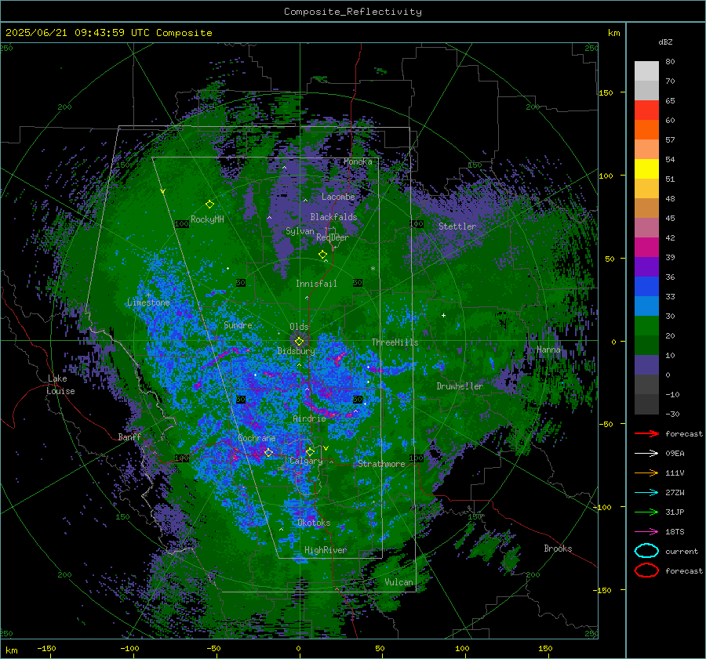Click the Cochrane town label
706x659 pixels.
pyautogui.click(x=257, y=438)
